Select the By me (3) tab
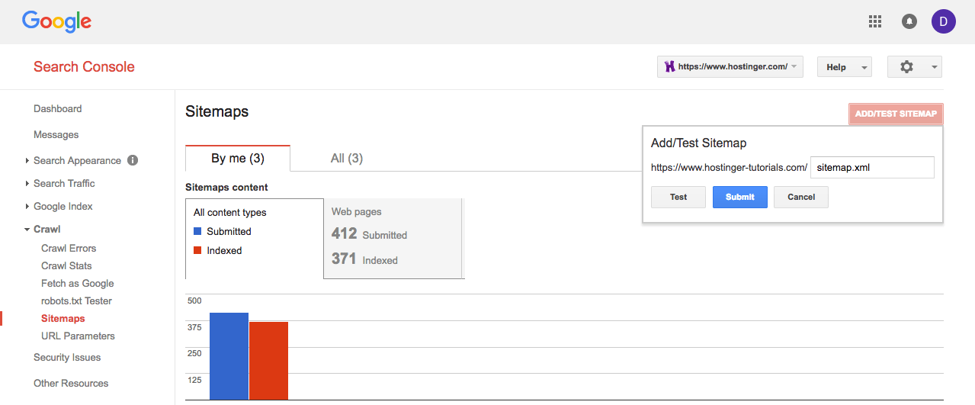 point(237,159)
